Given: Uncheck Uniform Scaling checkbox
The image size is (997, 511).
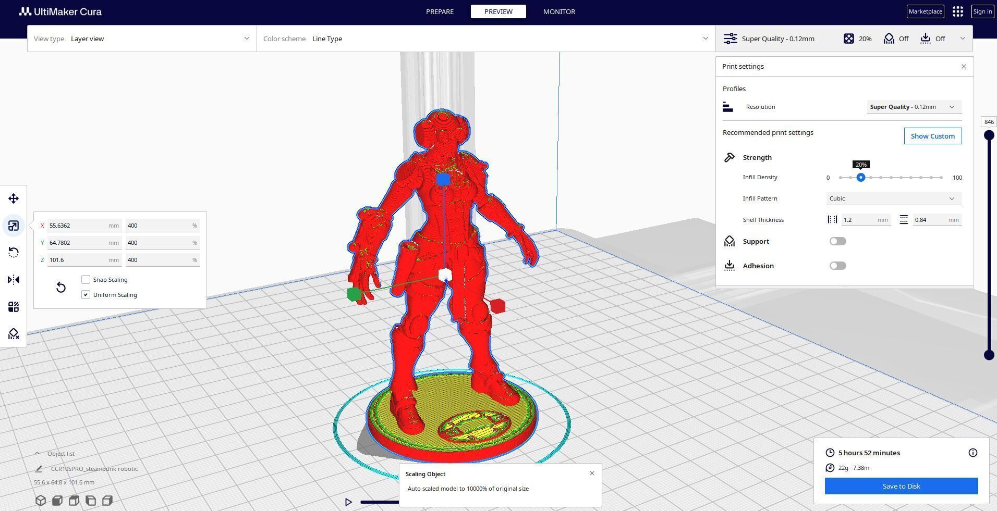Looking at the screenshot, I should tap(86, 295).
